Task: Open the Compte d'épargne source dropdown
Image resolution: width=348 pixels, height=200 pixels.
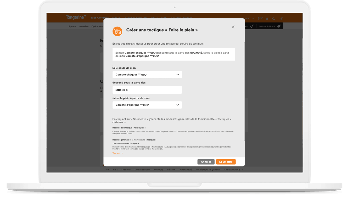Action: coord(147,105)
